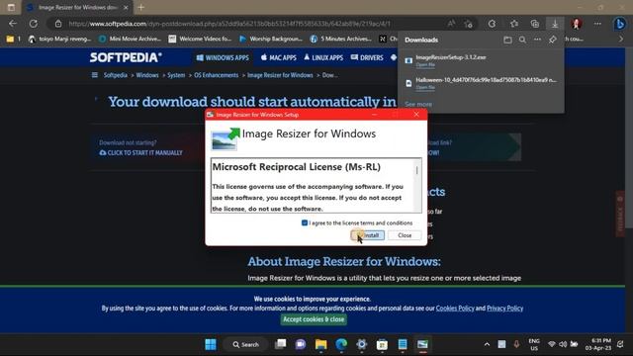
Task: Open the Feedback side tab
Action: point(620,214)
